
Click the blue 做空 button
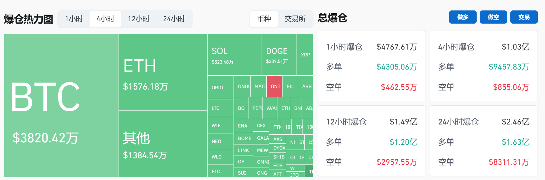493,17
